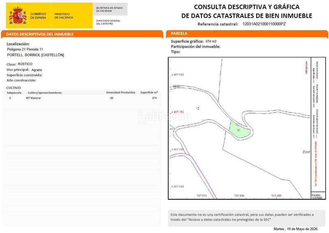Select the green parcel 11 on map
Image resolution: width=329 pixels, height=233 pixels.
[239, 129]
